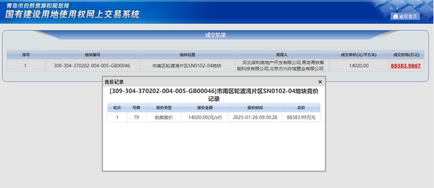Click the winning bidder companies cell
Screen dimensions: 434x188
tap(282, 66)
